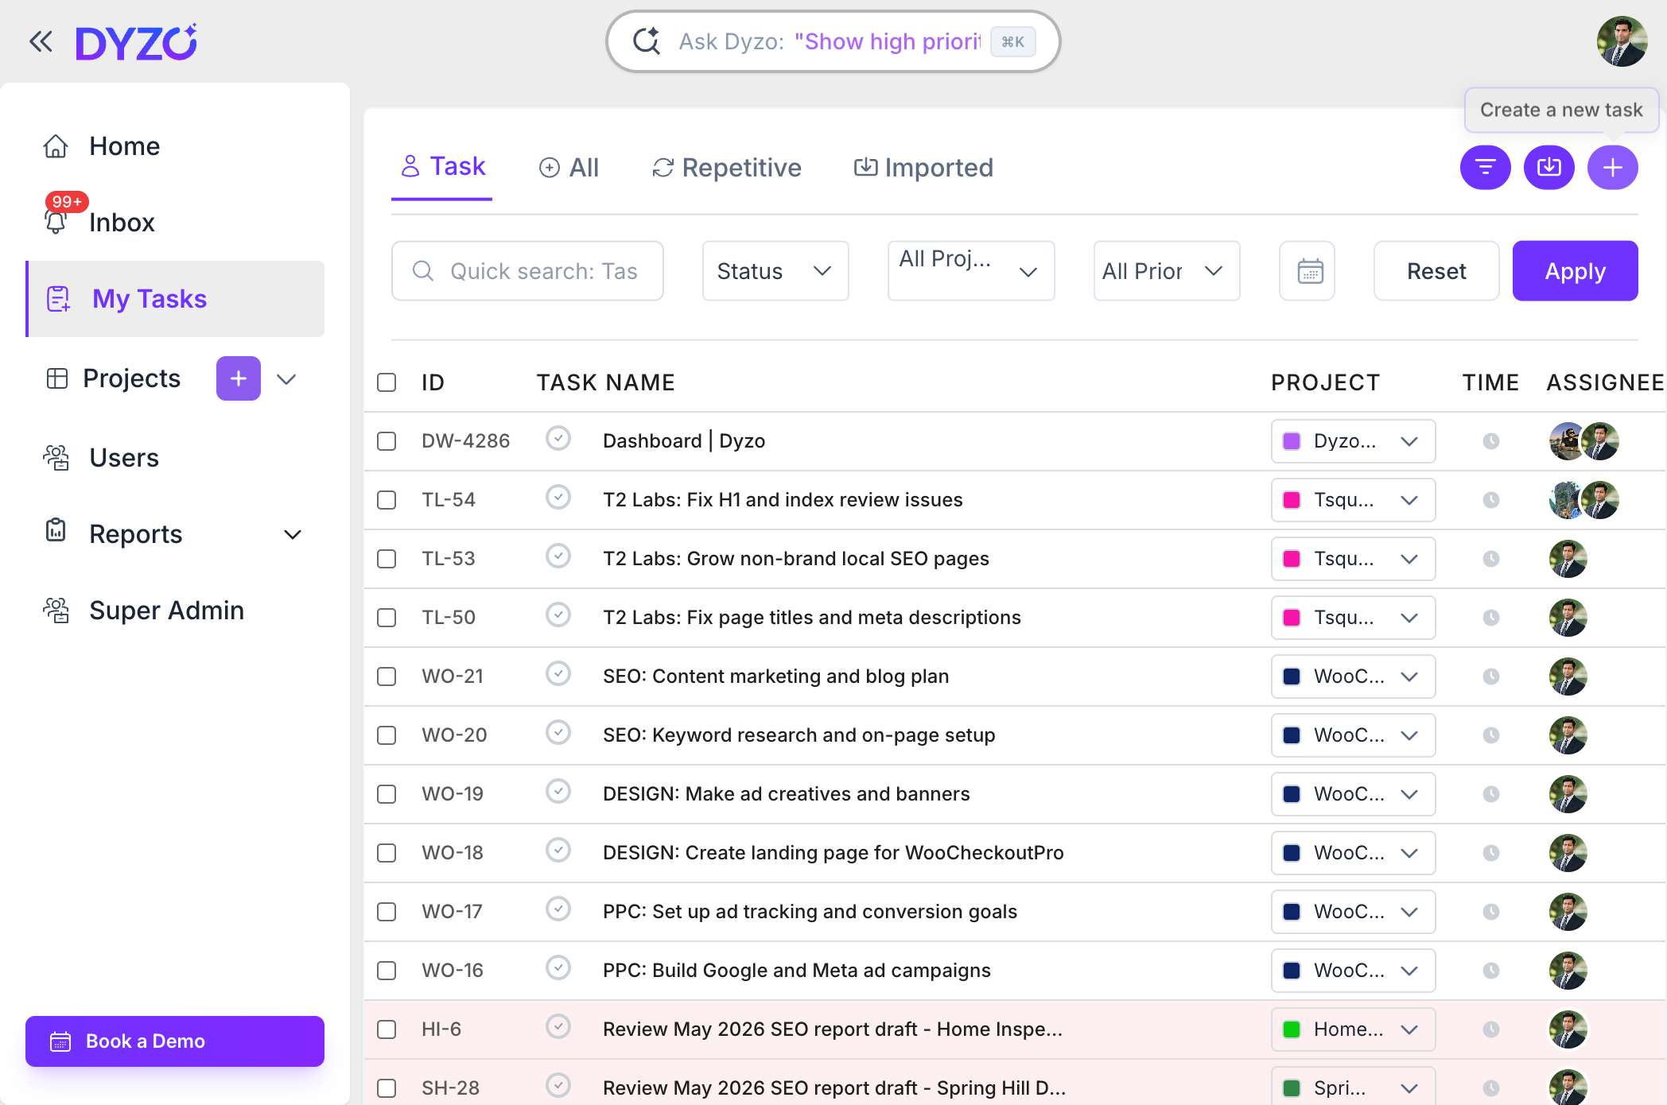The height and width of the screenshot is (1105, 1667).
Task: Add a new project with plus button
Action: tap(239, 378)
